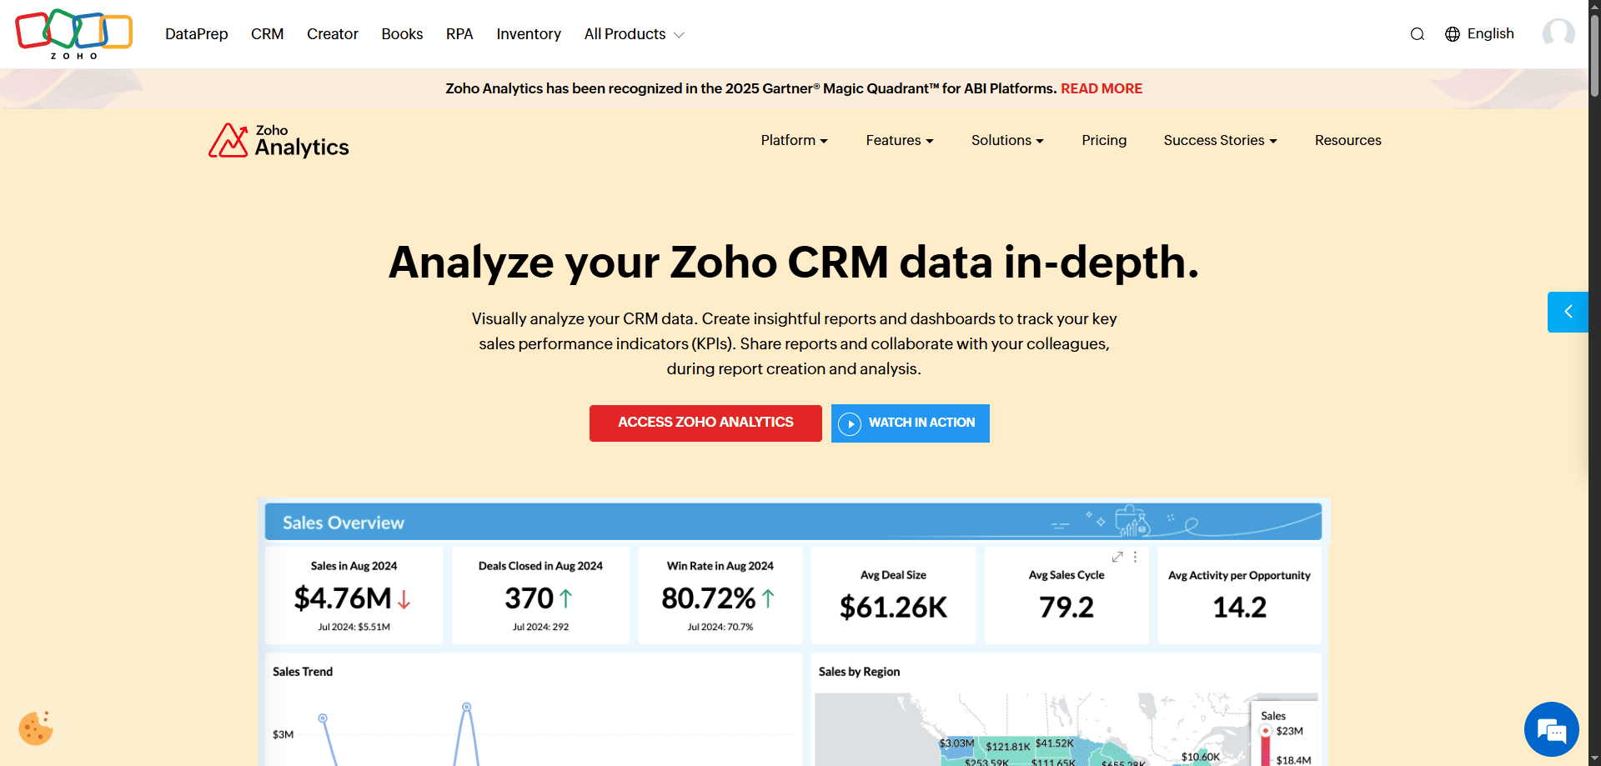
Task: Open the user profile avatar
Action: (x=1558, y=33)
